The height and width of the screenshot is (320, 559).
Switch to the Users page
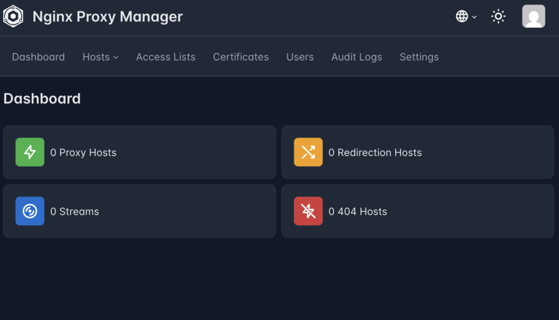300,57
